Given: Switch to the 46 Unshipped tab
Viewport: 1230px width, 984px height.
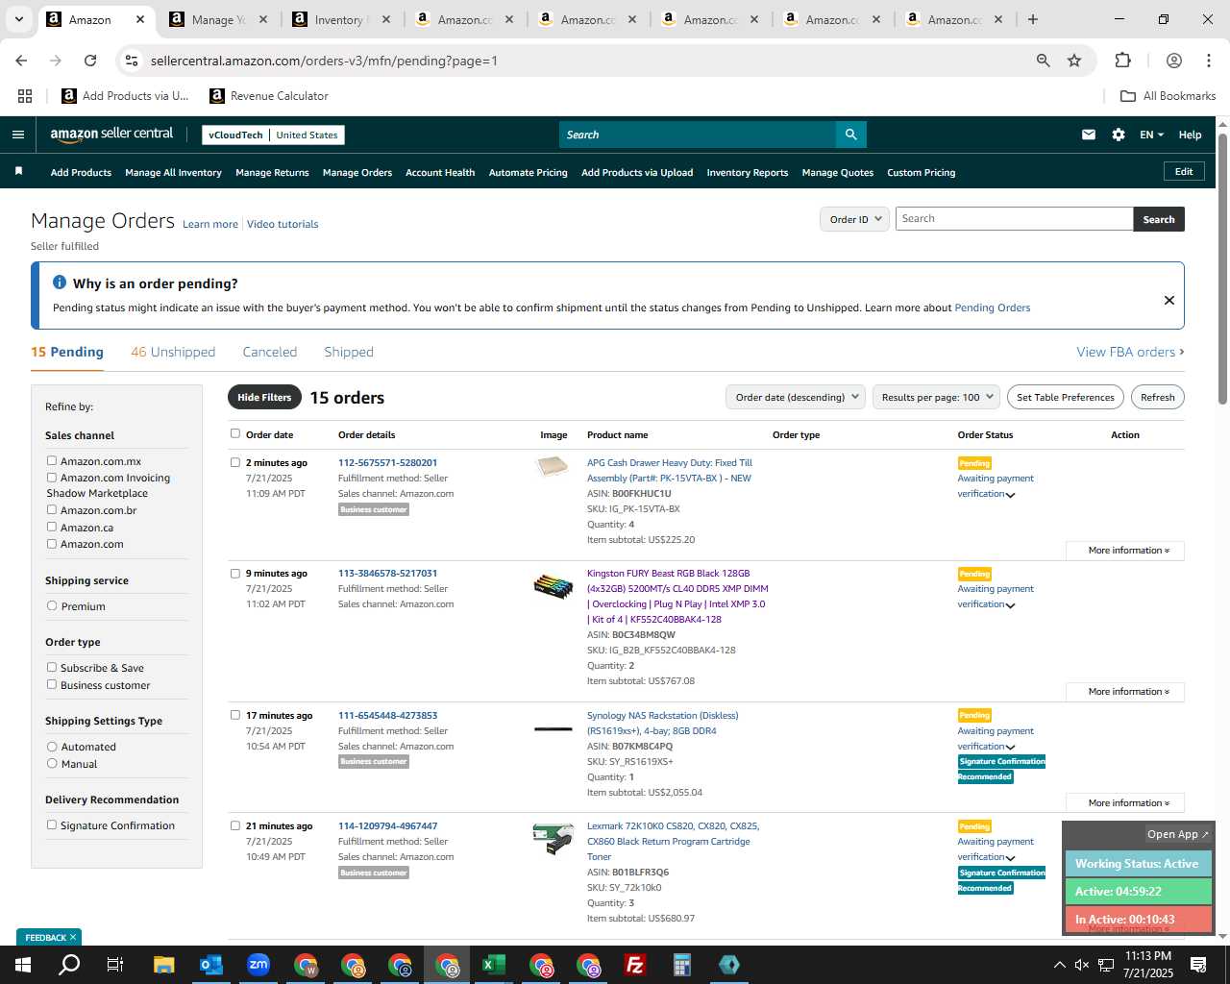Looking at the screenshot, I should coord(173,352).
